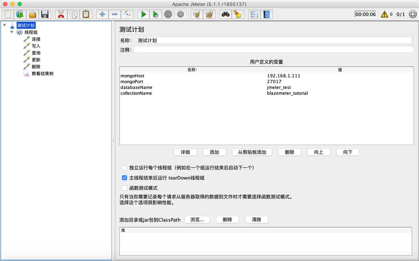Select the jmeter_test value cell
This screenshot has height=261, width=419.
pyautogui.click(x=340, y=87)
